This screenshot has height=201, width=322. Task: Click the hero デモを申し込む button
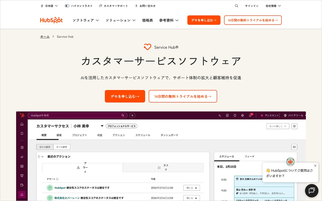point(125,96)
